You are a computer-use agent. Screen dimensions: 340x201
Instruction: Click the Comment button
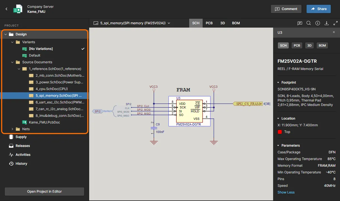click(286, 9)
